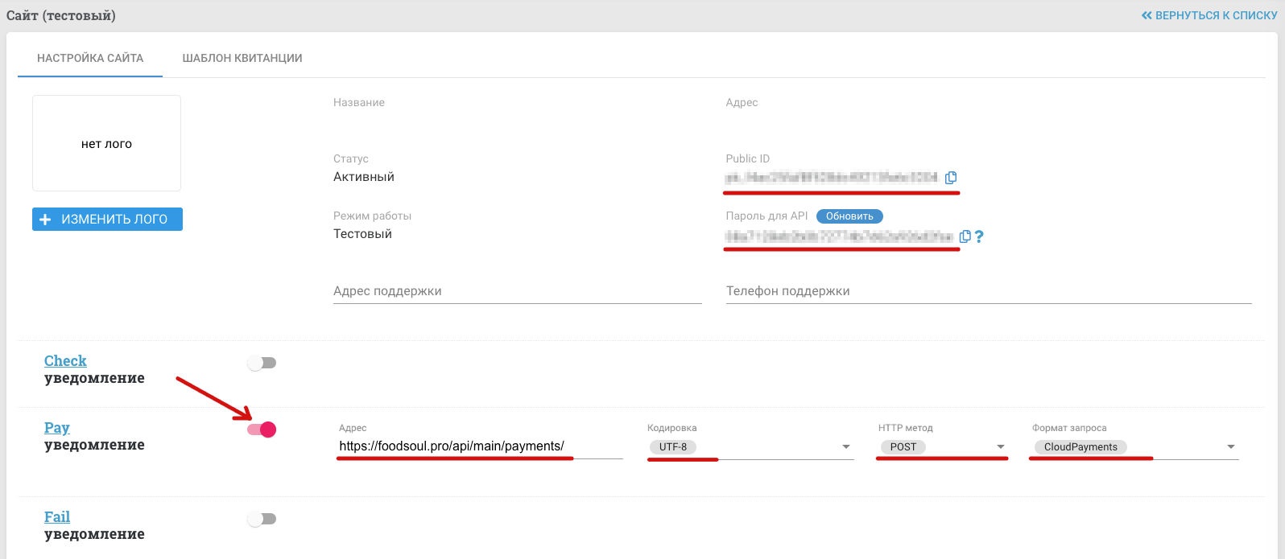1285x559 pixels.
Task: Open the HTTP method POST dropdown
Action: click(x=1000, y=447)
